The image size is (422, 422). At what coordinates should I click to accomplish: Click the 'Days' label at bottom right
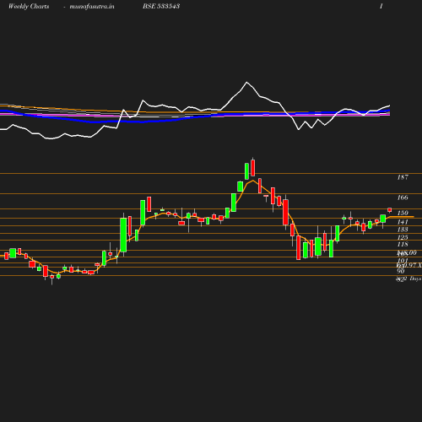(x=415, y=279)
